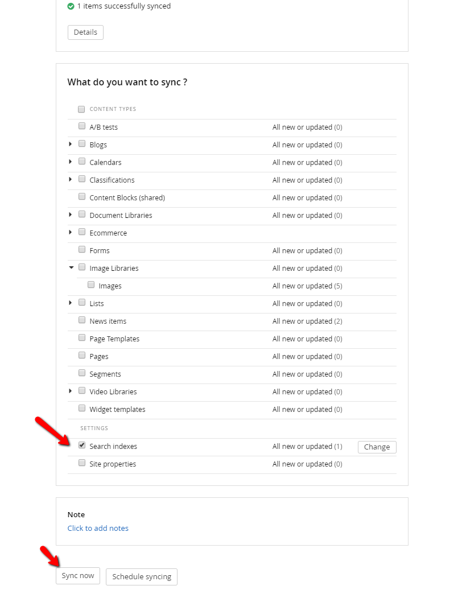
Task: Expand the Lists row arrow
Action: (x=71, y=303)
